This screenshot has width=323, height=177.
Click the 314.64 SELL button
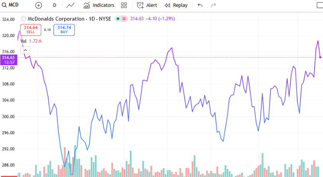(x=31, y=30)
